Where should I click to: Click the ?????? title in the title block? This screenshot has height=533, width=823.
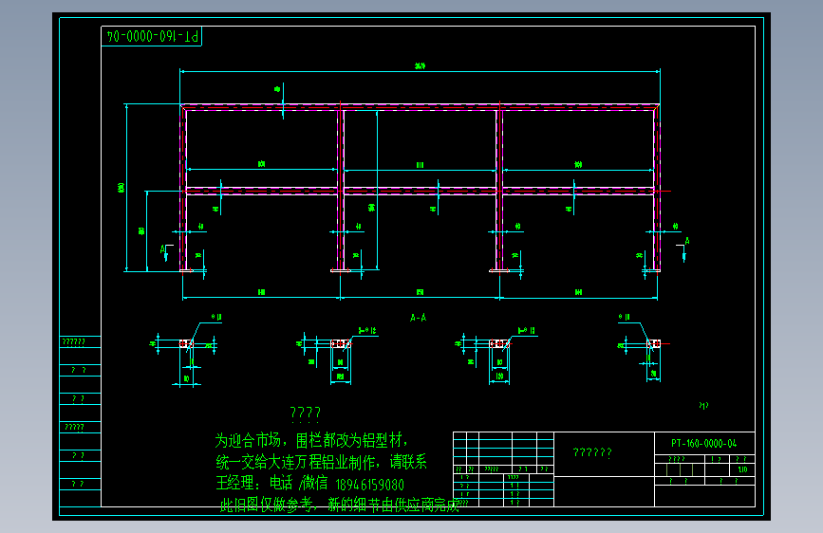(592, 452)
